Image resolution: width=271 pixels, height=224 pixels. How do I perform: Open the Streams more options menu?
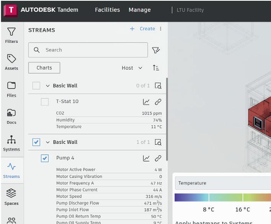(x=160, y=29)
